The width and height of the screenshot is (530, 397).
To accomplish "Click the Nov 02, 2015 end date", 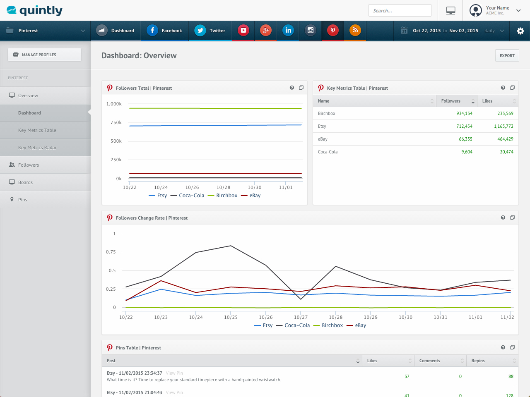I will tap(464, 31).
